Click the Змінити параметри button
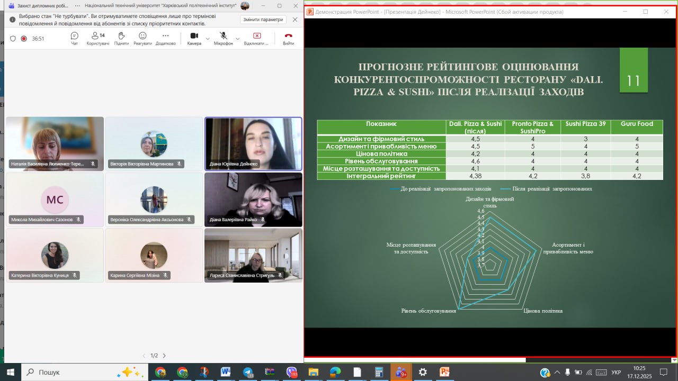Viewport: 678px width, 381px height. pos(263,20)
